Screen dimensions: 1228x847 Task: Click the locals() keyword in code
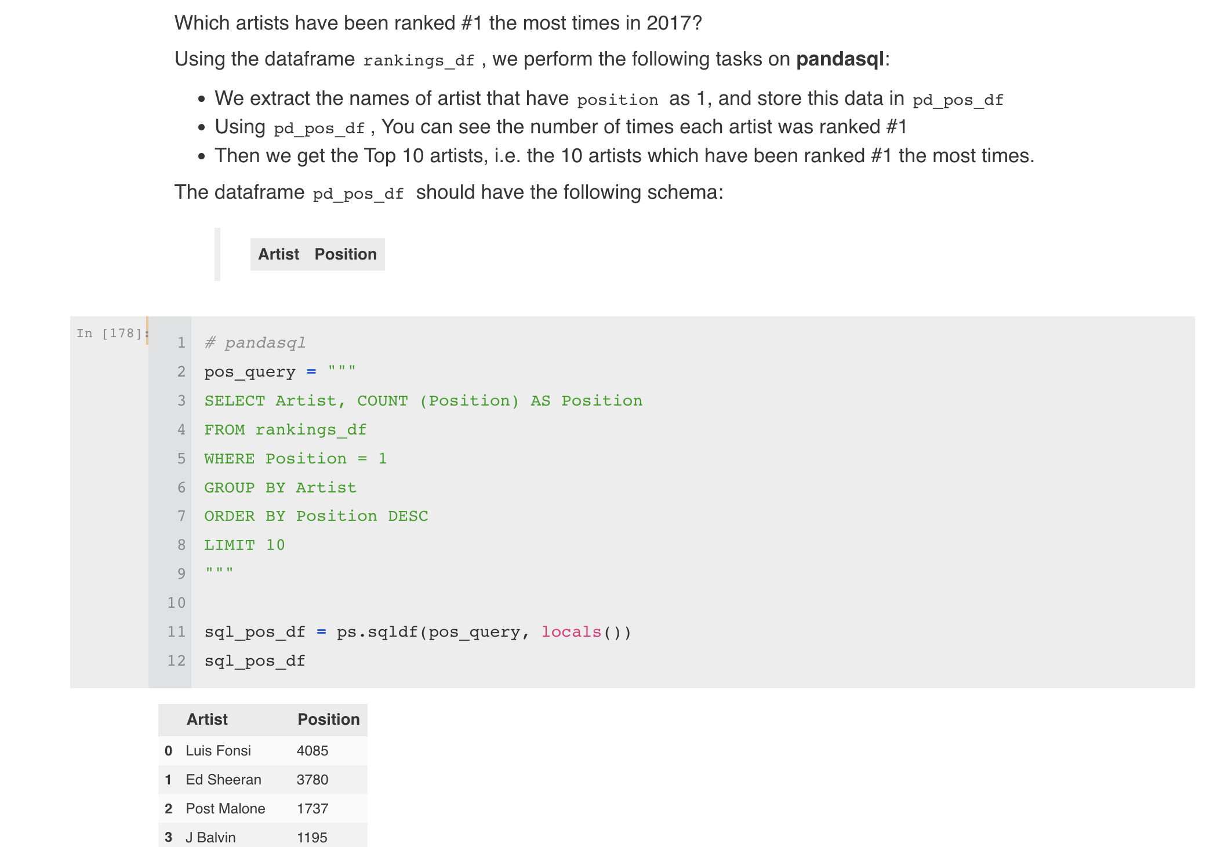[586, 632]
